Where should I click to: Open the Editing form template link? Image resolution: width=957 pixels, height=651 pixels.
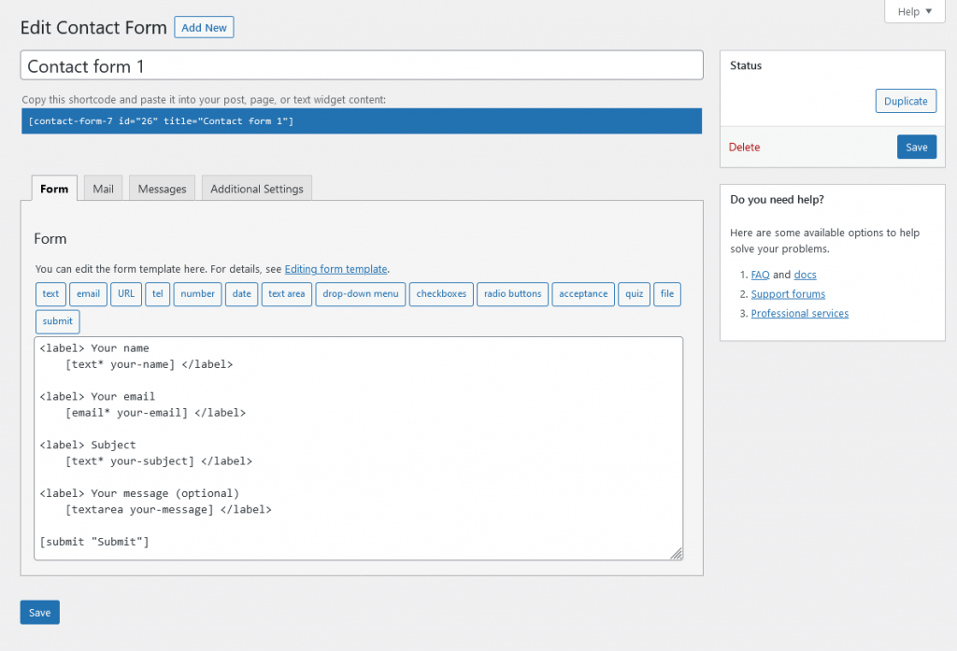click(x=336, y=269)
